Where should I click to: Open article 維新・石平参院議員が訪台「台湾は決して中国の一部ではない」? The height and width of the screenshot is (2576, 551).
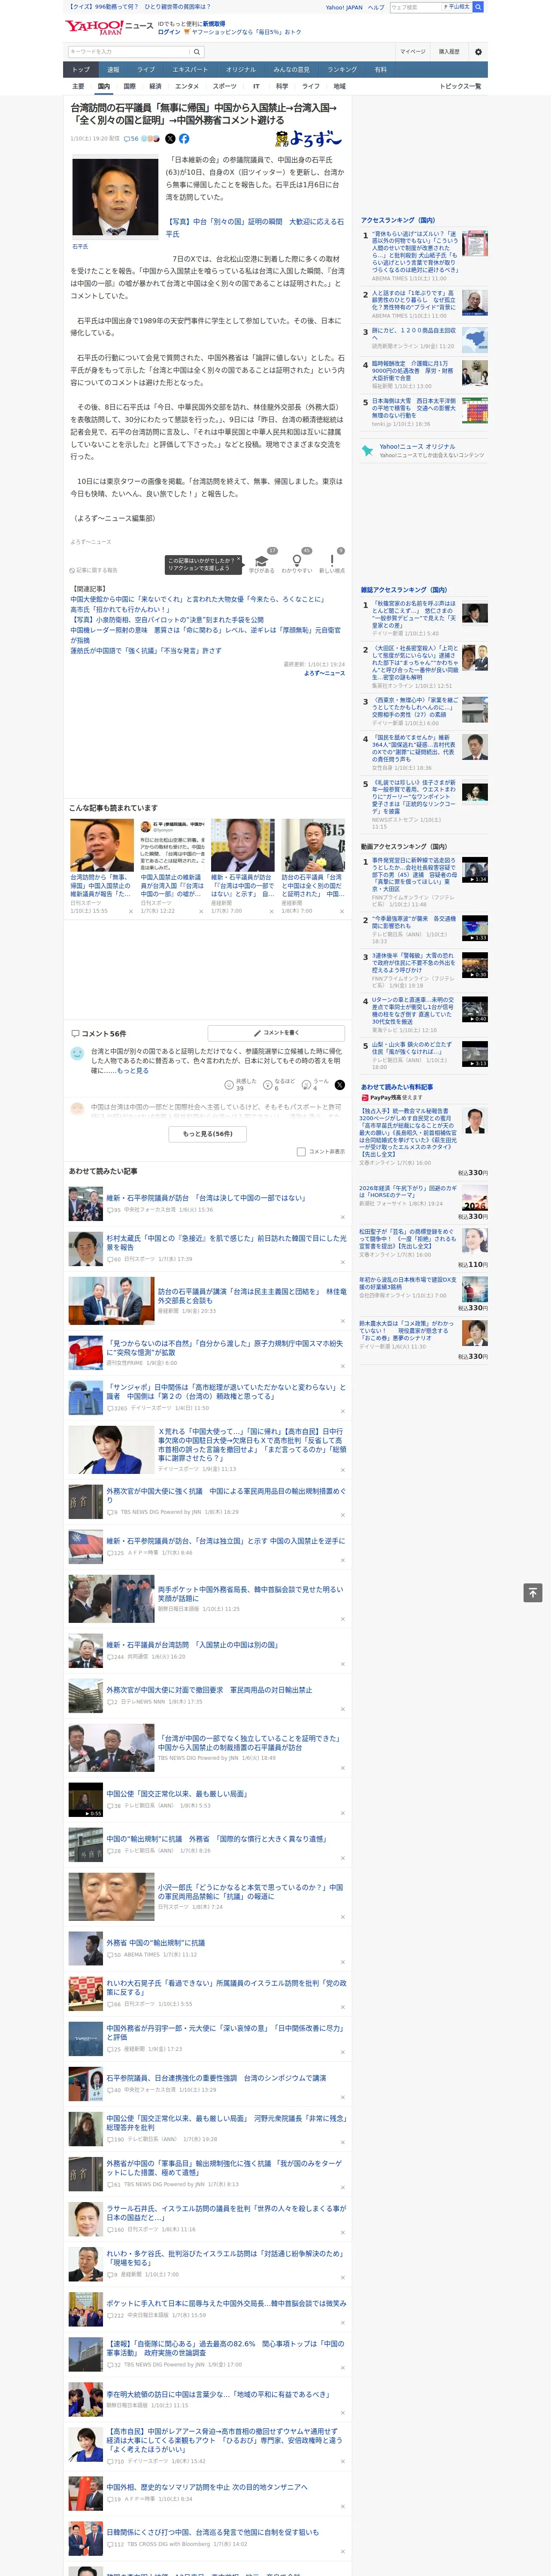coord(206,1198)
